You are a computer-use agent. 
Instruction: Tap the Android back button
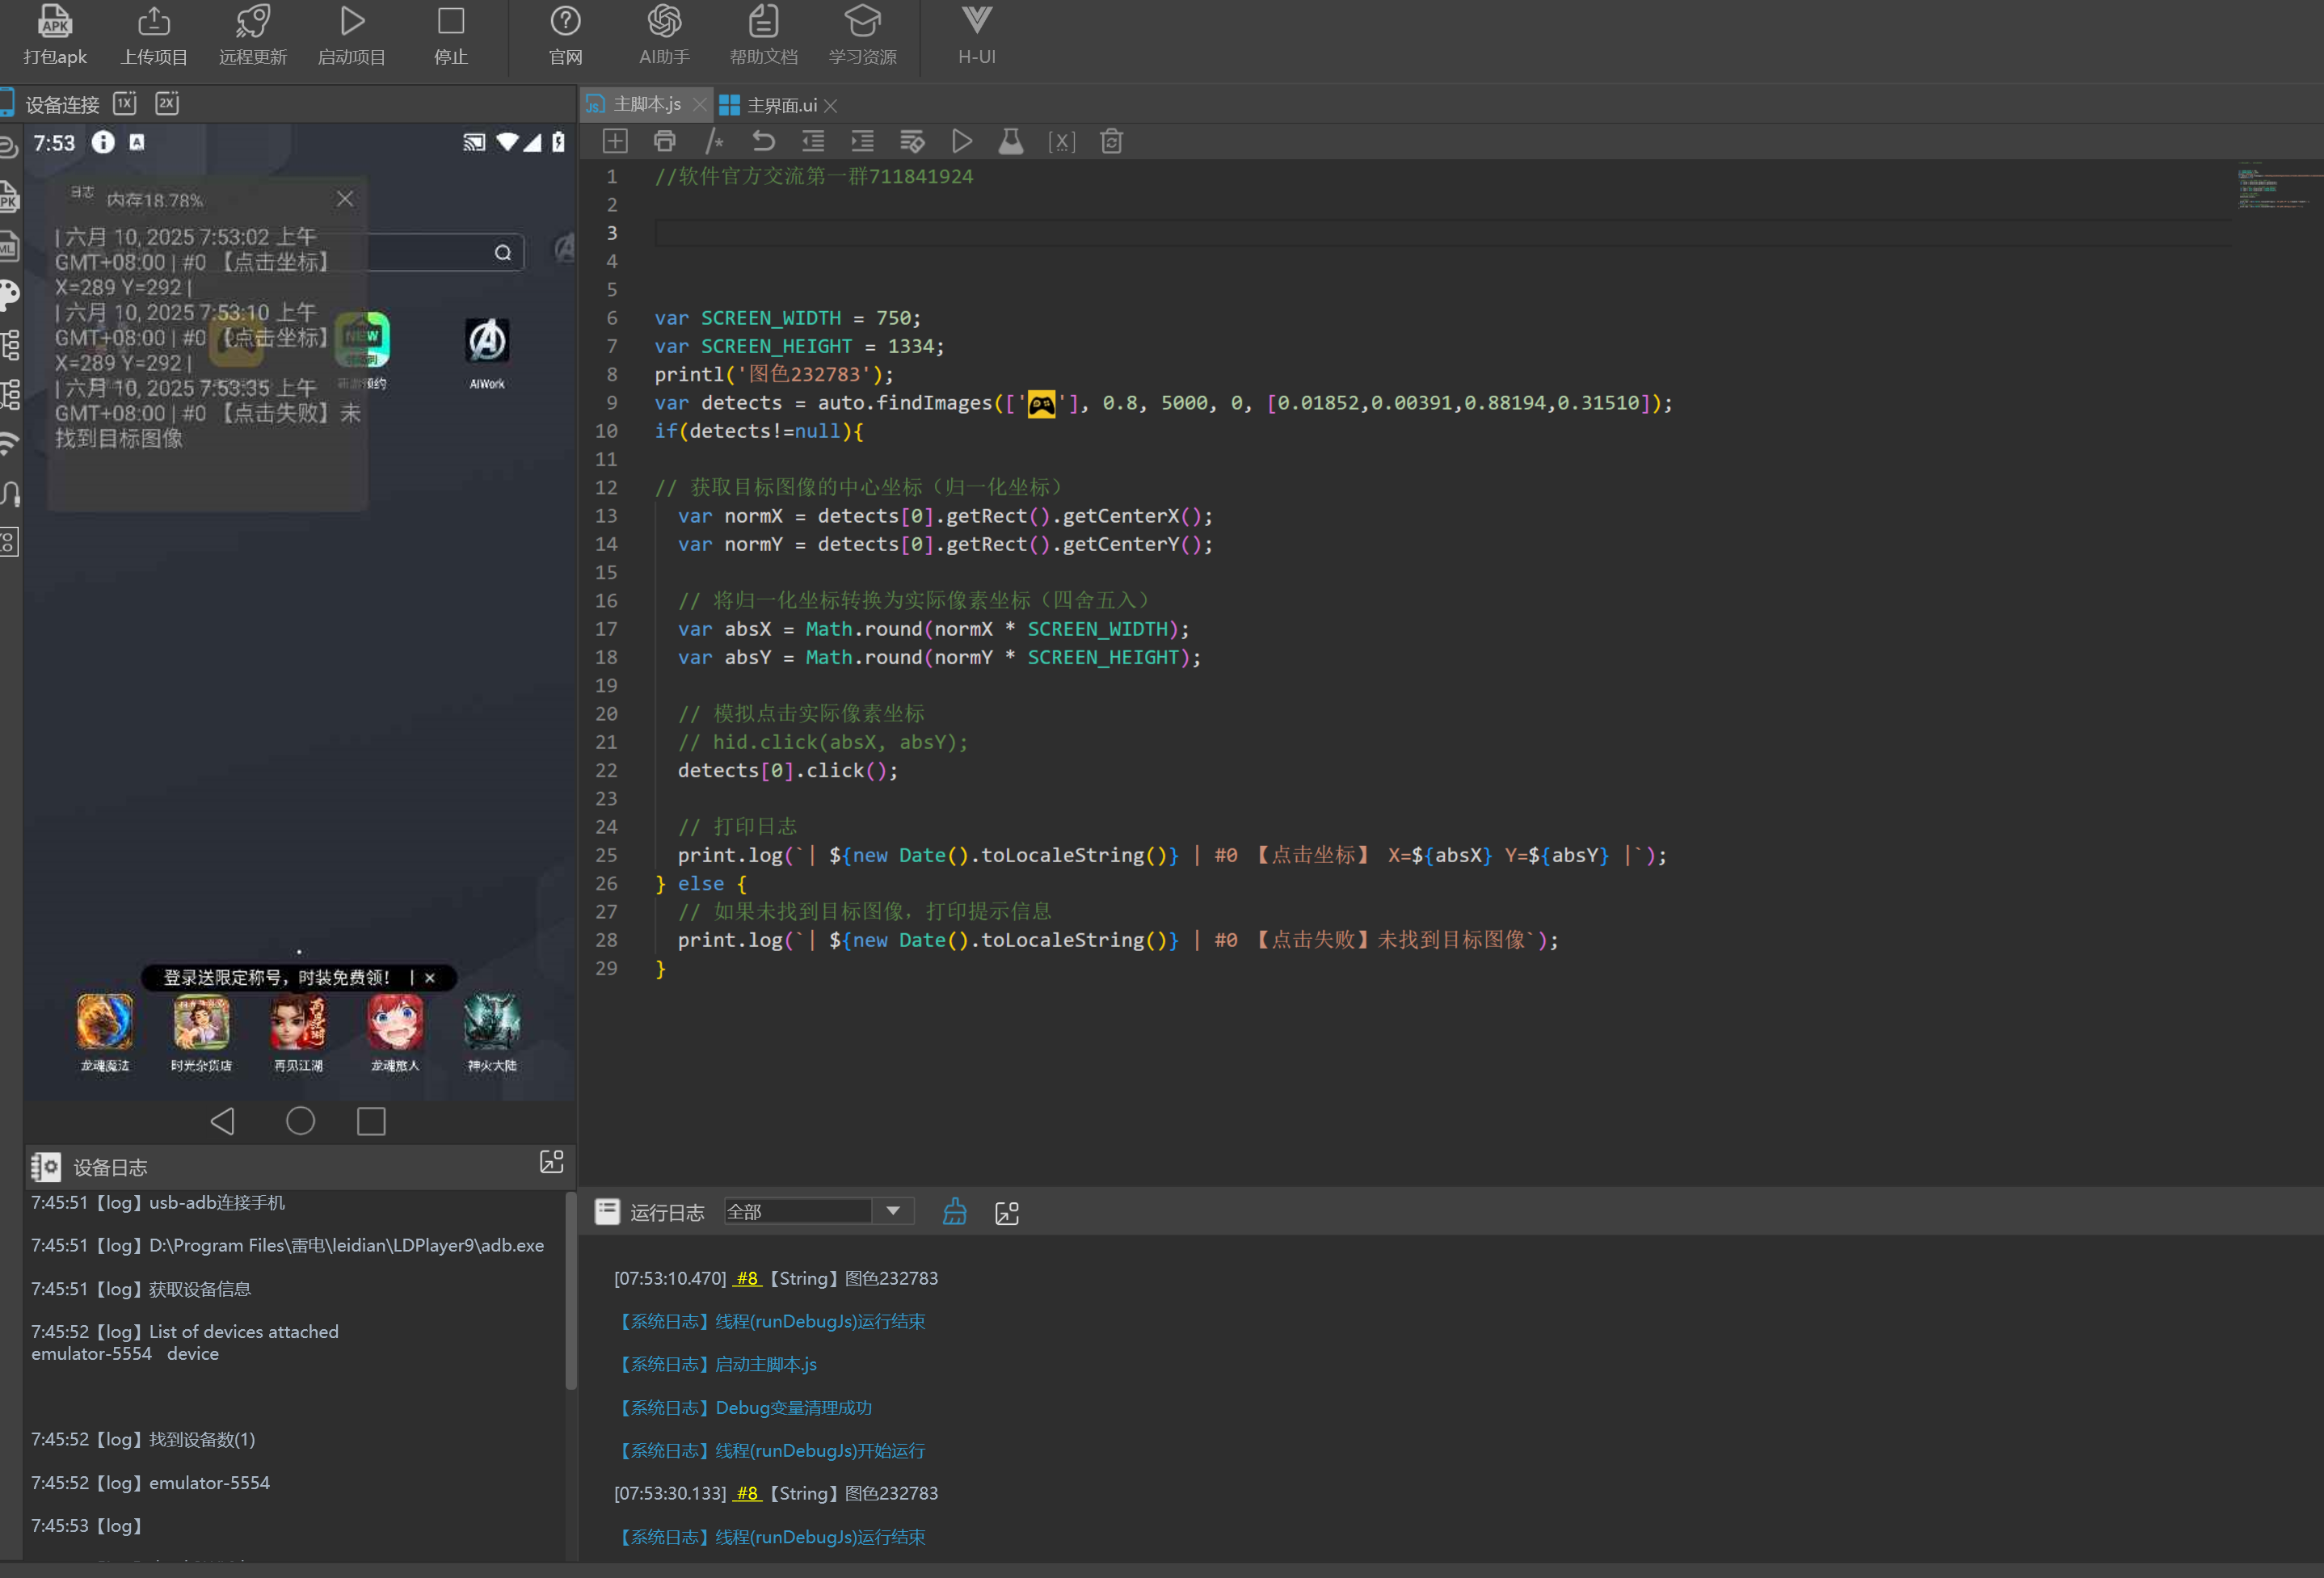pos(223,1121)
